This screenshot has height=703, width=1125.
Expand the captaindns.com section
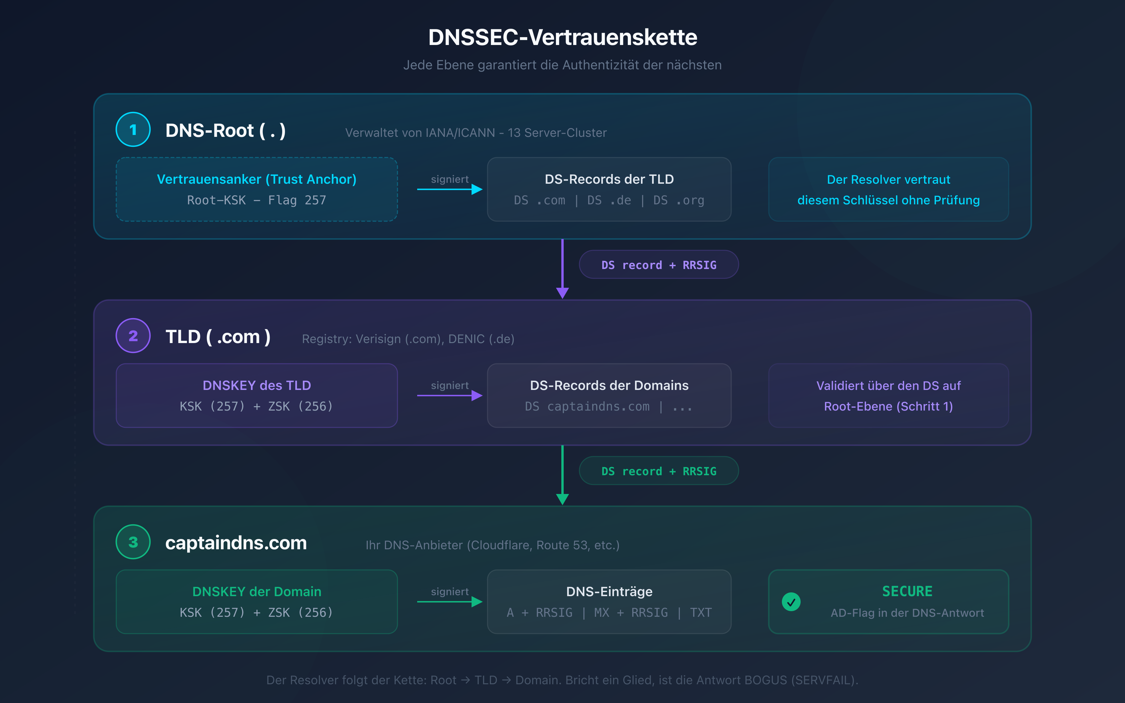[236, 543]
